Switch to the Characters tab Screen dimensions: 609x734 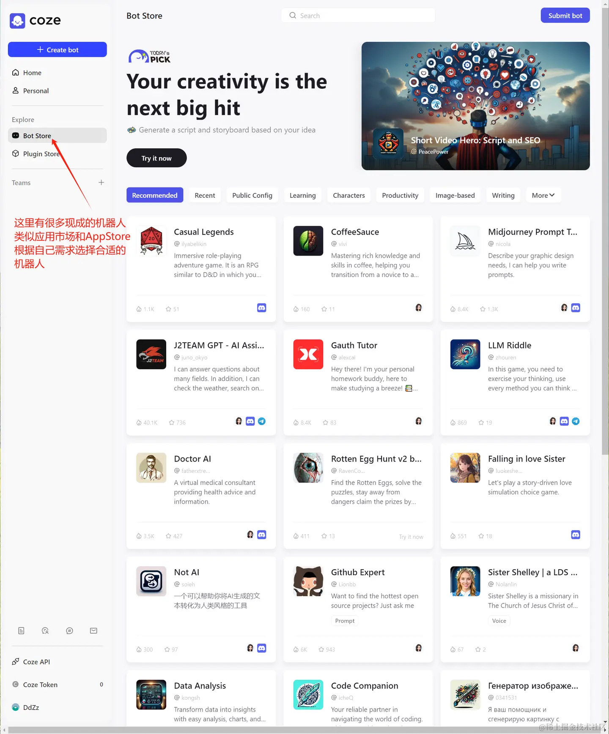click(x=349, y=195)
